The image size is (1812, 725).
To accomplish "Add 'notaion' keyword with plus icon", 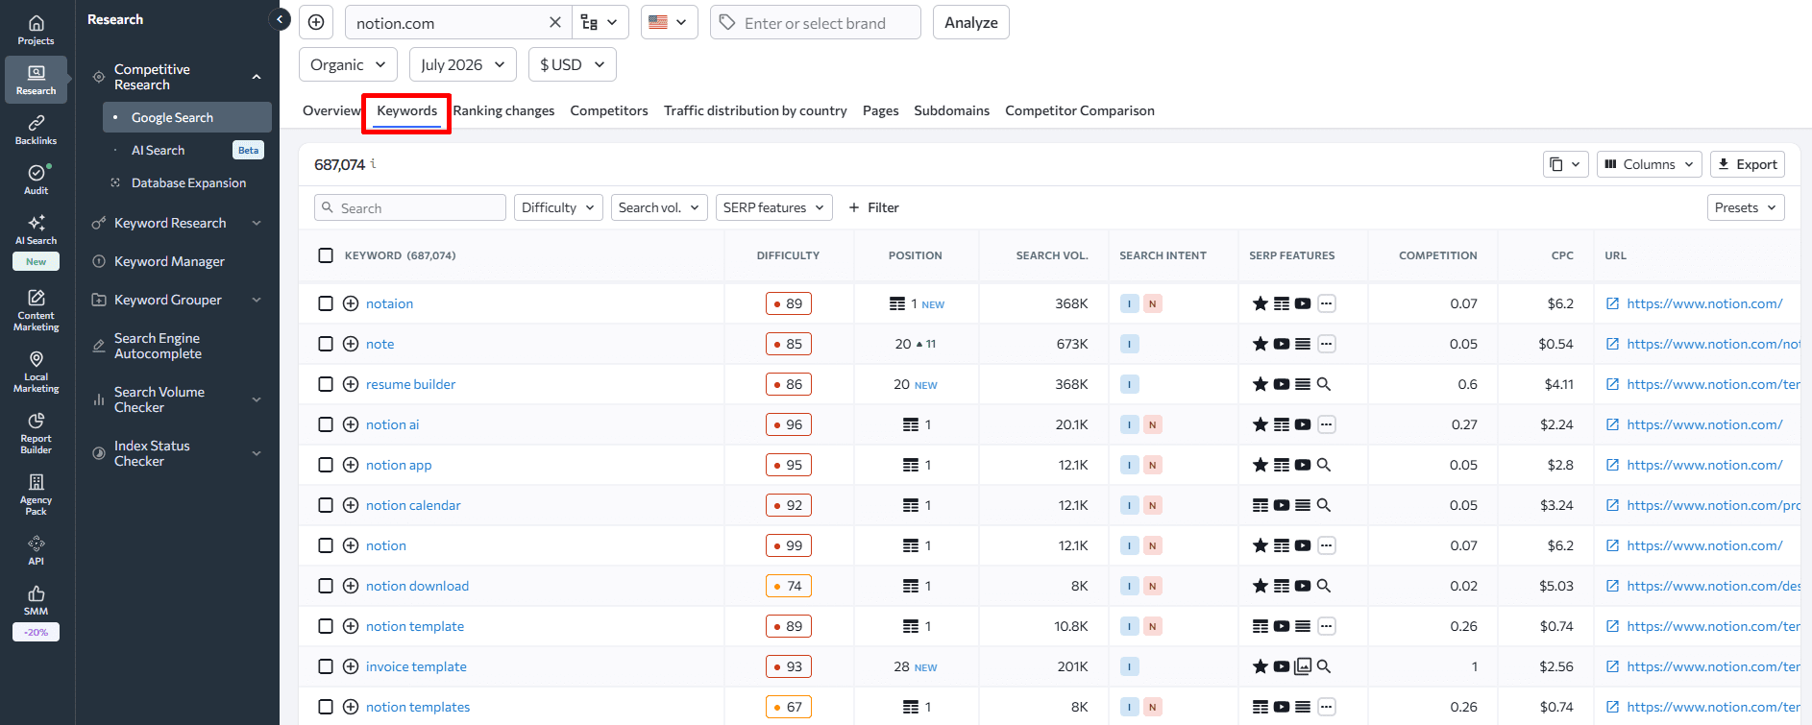I will (x=351, y=303).
